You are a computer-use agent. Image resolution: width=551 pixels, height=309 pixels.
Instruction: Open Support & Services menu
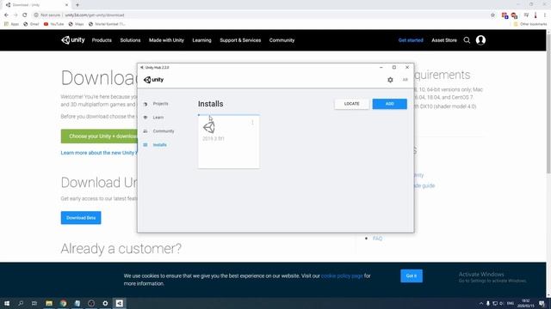point(240,40)
